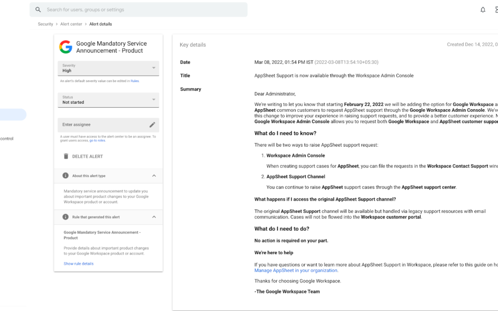Click the alert title 'AppSheet Support is now available' text
This screenshot has width=498, height=311.
pyautogui.click(x=334, y=76)
